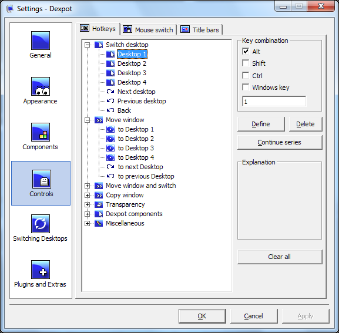Collapse the Switch desktop tree node
This screenshot has height=333, width=339.
click(x=87, y=45)
